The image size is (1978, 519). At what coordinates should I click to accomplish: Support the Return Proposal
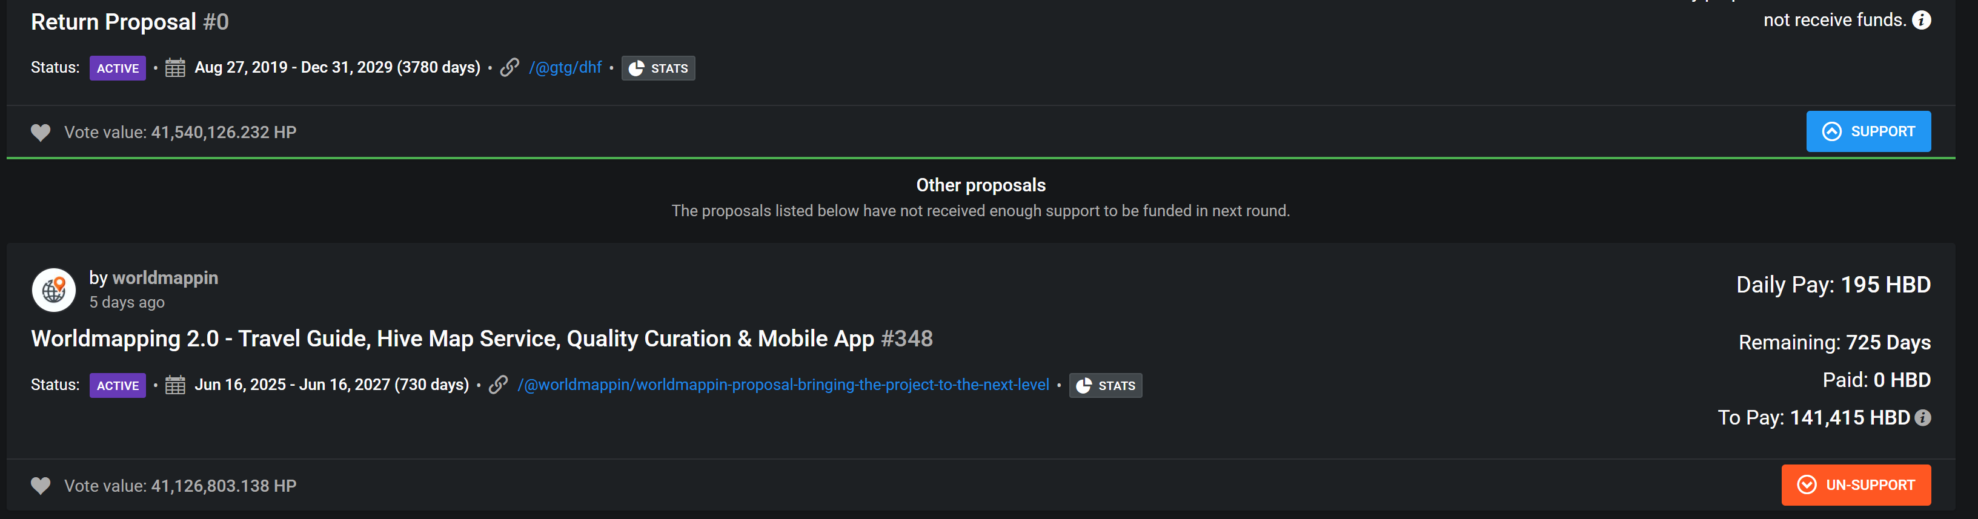pyautogui.click(x=1867, y=131)
